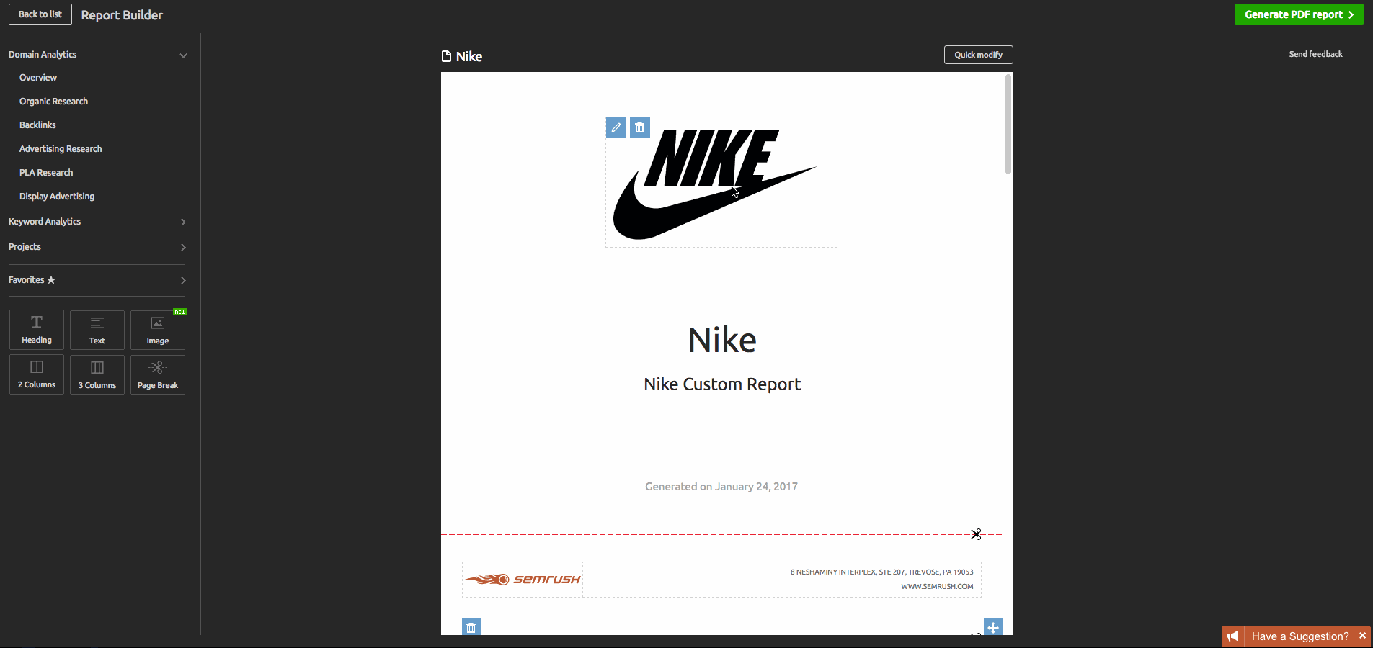The image size is (1373, 648).
Task: Add an Image widget
Action: click(158, 330)
